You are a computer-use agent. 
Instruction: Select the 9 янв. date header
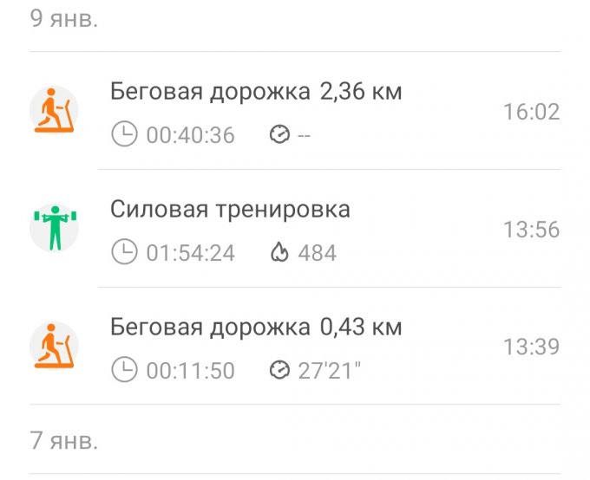(64, 19)
